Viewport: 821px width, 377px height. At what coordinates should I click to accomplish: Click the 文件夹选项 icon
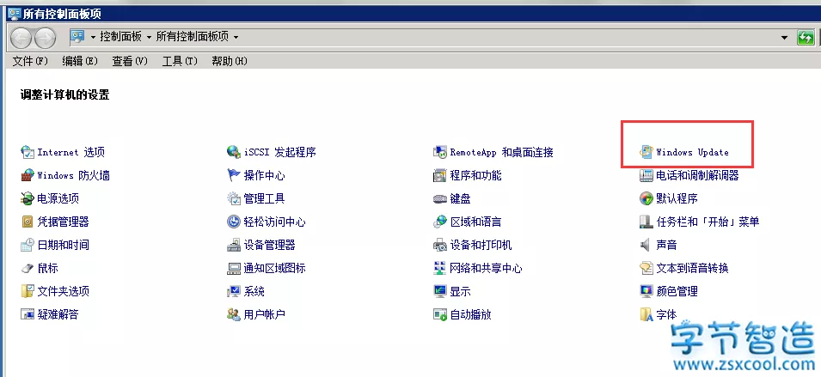pos(28,291)
